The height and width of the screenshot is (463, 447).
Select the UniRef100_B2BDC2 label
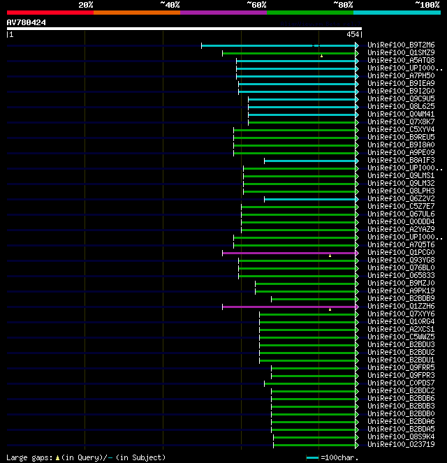click(x=401, y=390)
